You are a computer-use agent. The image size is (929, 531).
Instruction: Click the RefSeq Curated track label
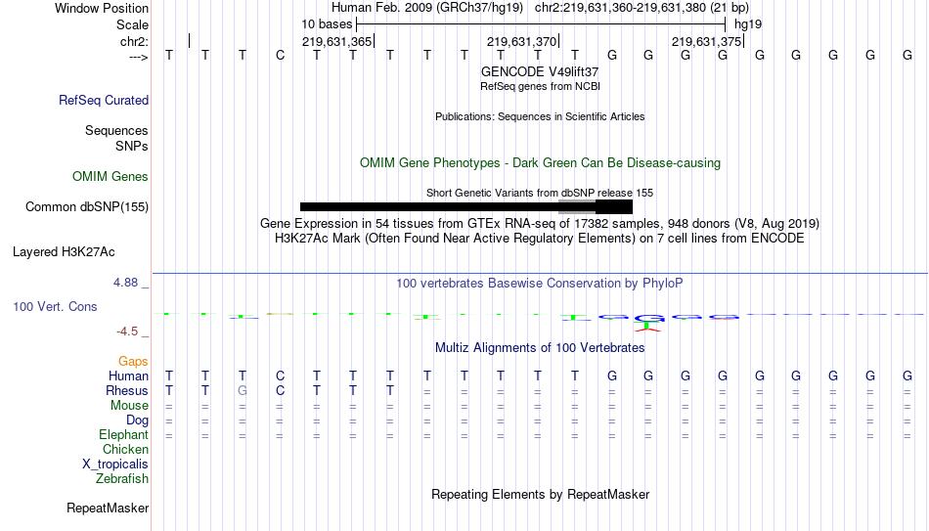click(x=103, y=100)
